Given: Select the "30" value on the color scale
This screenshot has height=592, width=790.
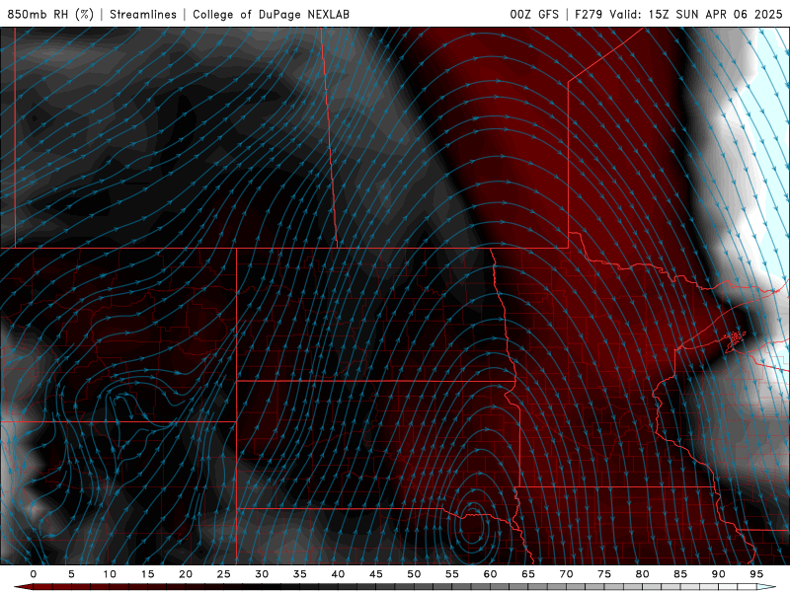Looking at the screenshot, I should [x=262, y=574].
